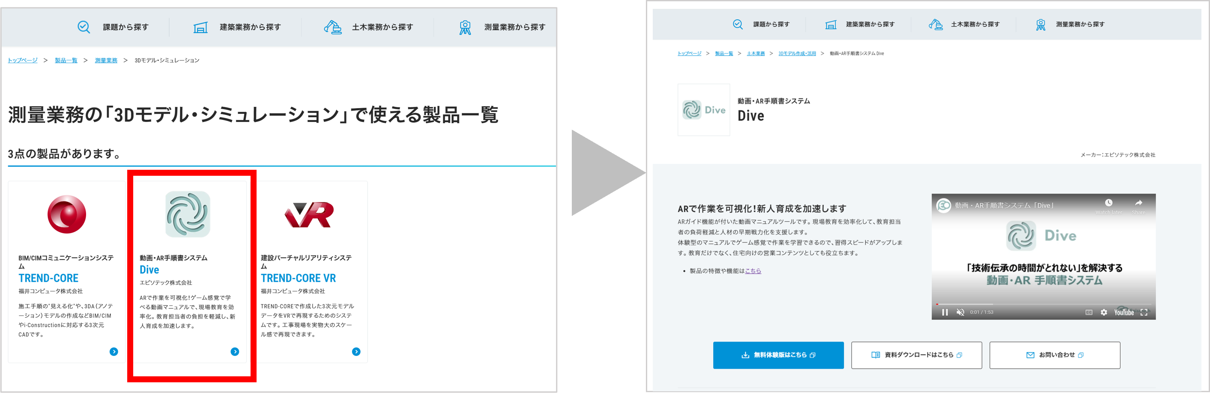Click 資料ダウンロードはこちら button
1210x393 pixels.
[x=917, y=355]
